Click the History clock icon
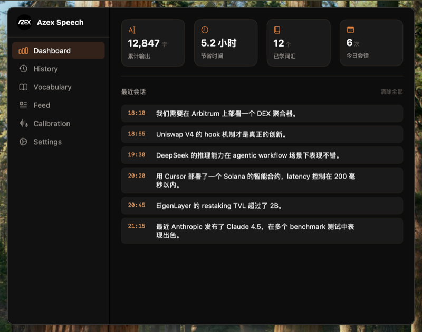 click(x=23, y=69)
